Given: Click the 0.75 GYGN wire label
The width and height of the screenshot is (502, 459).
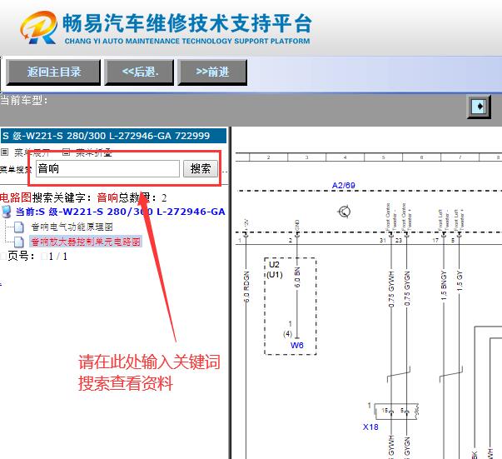Looking at the screenshot, I should 407,288.
